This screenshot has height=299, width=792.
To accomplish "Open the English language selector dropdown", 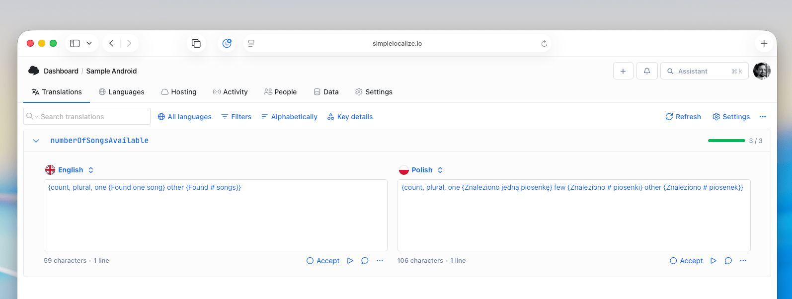I will [70, 170].
